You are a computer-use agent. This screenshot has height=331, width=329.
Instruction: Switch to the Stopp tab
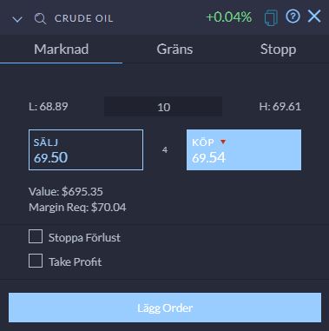pyautogui.click(x=278, y=50)
